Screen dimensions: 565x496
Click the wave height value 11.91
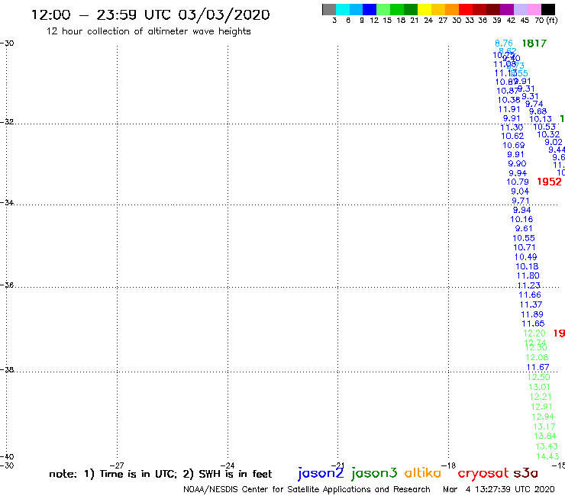[509, 109]
